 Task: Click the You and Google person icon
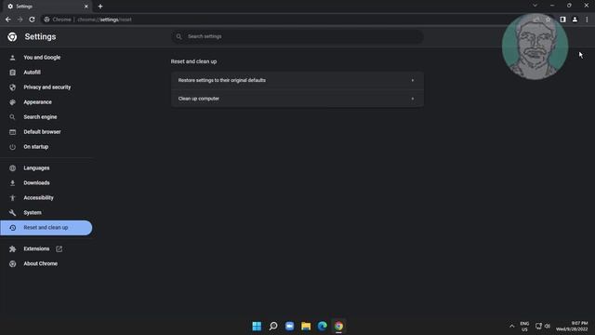pos(12,58)
